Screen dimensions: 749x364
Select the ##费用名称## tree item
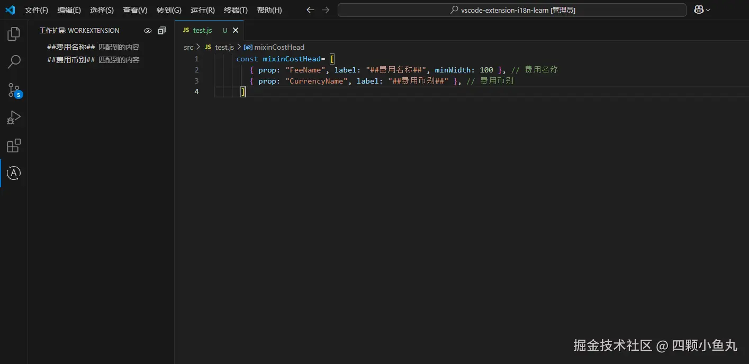point(101,47)
